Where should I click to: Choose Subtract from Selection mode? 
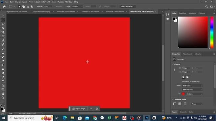(x=28, y=7)
